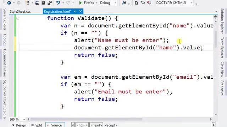Select the <script> tag navigator button
227x127 pixels.
(111, 125)
